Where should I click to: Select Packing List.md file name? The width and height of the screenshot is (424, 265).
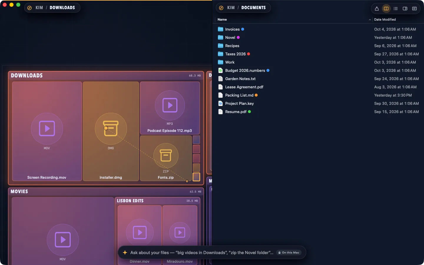coord(239,95)
